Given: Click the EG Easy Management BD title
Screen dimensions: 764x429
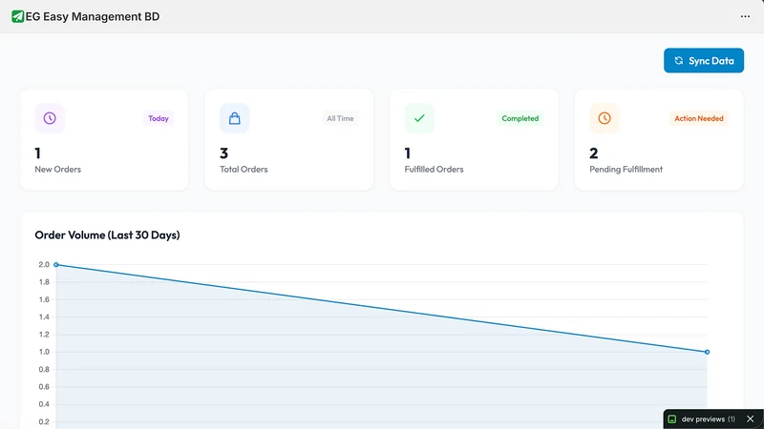Looking at the screenshot, I should tap(93, 16).
